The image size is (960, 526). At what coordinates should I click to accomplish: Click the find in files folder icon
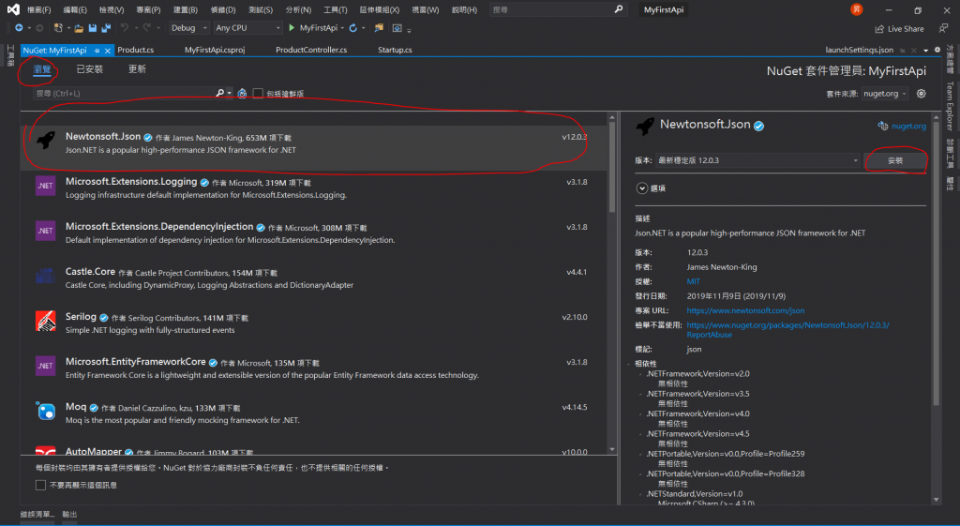[379, 28]
